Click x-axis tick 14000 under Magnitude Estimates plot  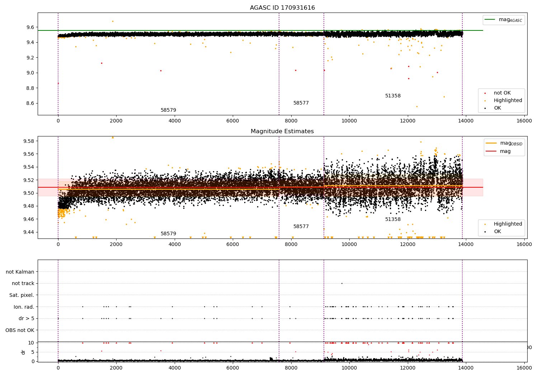[x=466, y=244]
